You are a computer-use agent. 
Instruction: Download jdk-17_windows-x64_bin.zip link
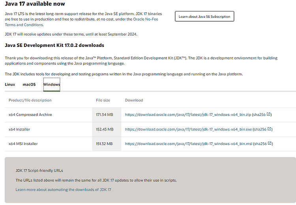pos(188,114)
